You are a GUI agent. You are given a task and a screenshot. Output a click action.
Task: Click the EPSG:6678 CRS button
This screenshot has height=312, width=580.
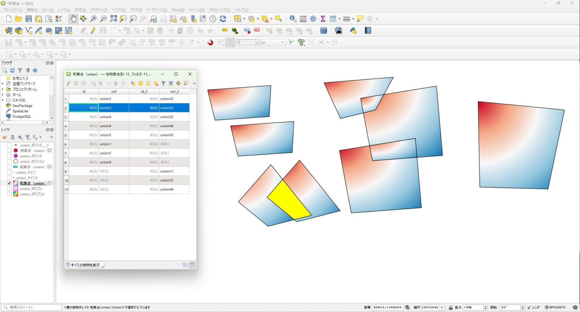point(555,307)
